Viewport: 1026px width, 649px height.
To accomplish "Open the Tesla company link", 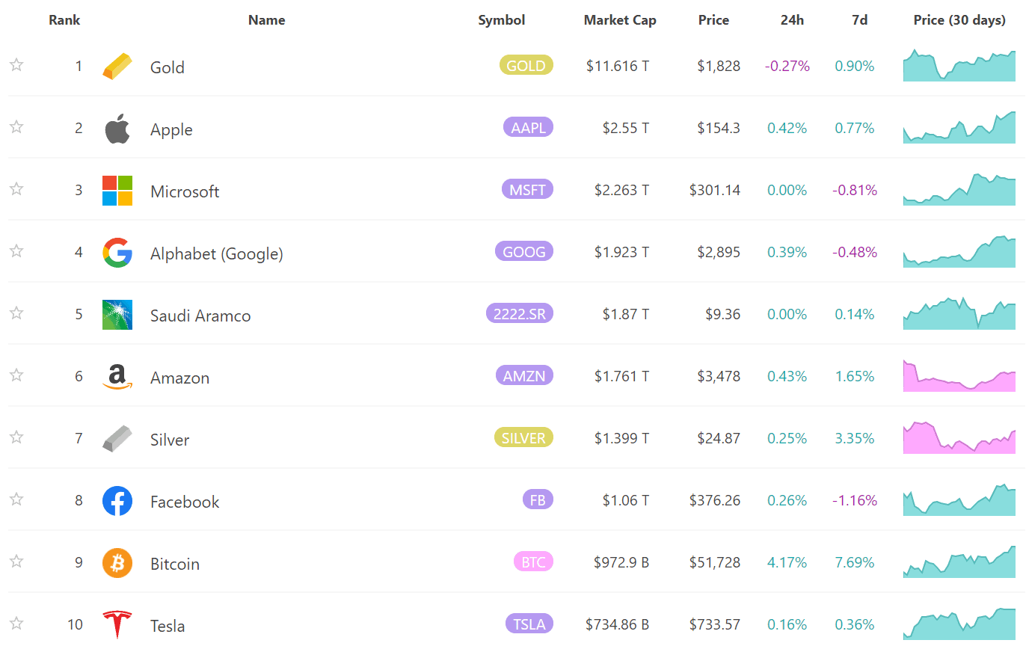I will (168, 626).
